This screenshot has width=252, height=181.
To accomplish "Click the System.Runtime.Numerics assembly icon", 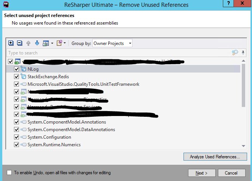I will click(x=23, y=145).
